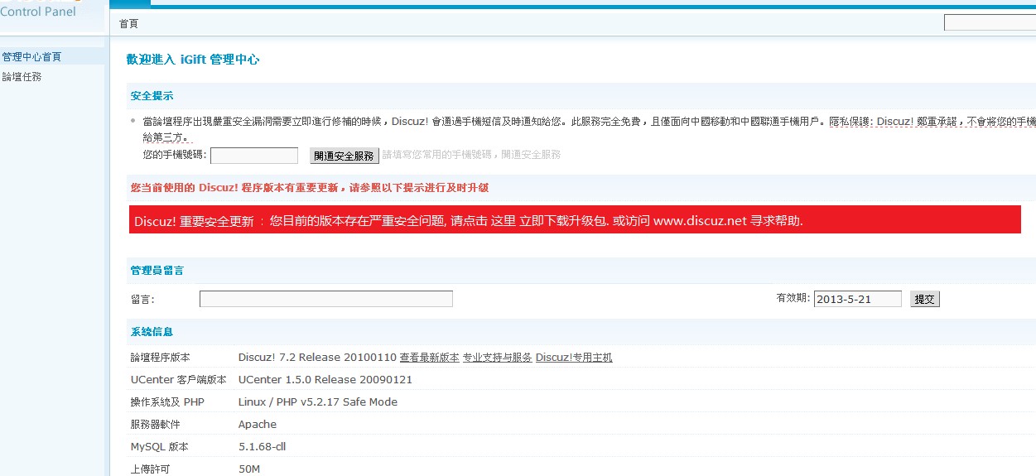Open 管理中心首頁 in the sidebar
The height and width of the screenshot is (476, 1036).
pos(31,57)
